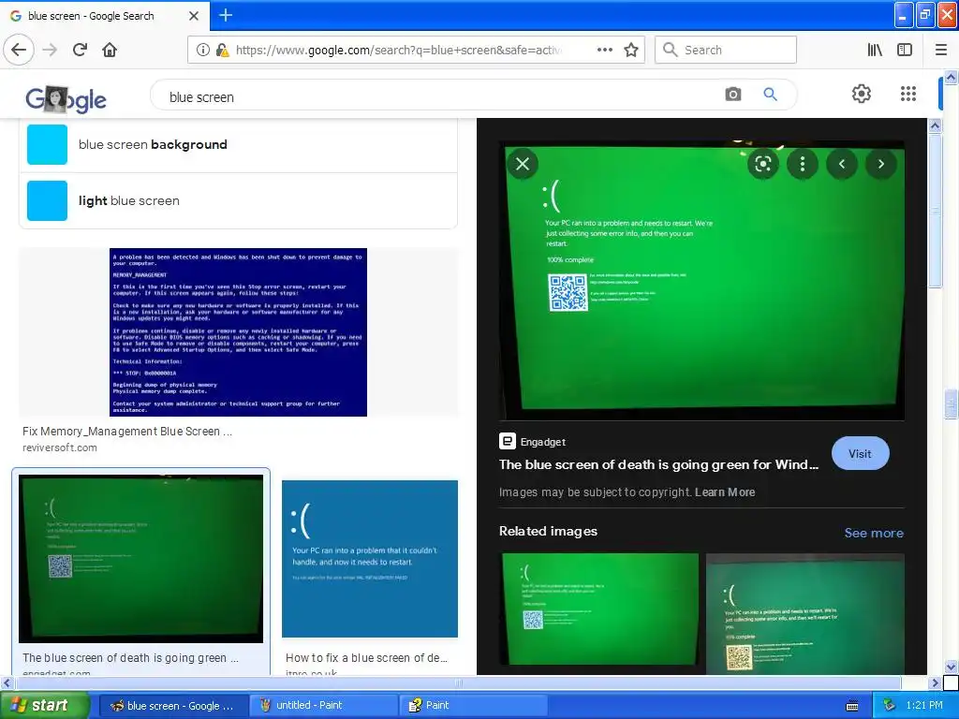Image resolution: width=959 pixels, height=719 pixels.
Task: Open the Google apps grid icon
Action: (x=908, y=94)
